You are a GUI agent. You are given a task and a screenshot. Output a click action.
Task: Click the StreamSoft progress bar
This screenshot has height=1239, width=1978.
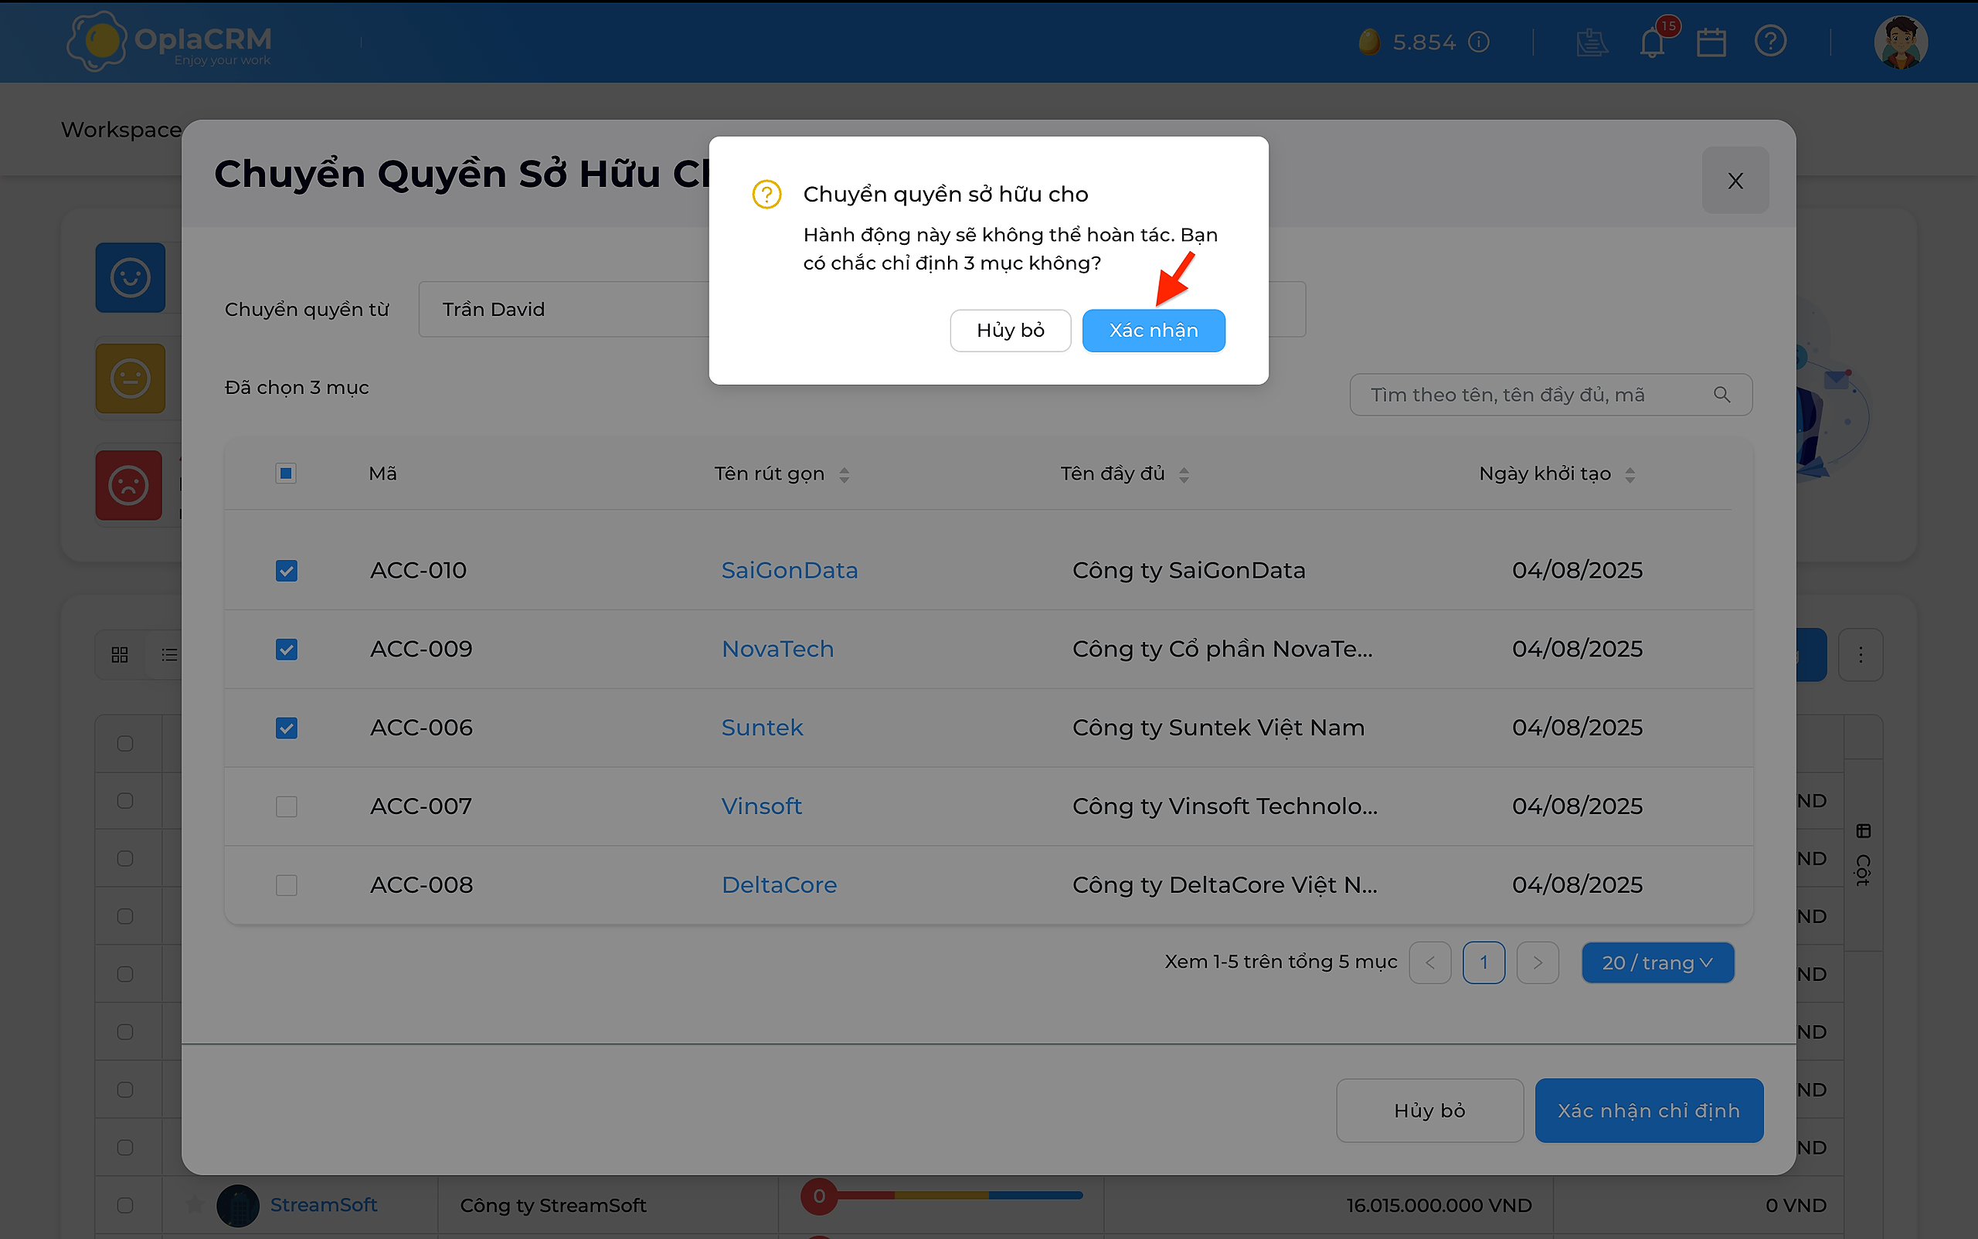pyautogui.click(x=942, y=1196)
